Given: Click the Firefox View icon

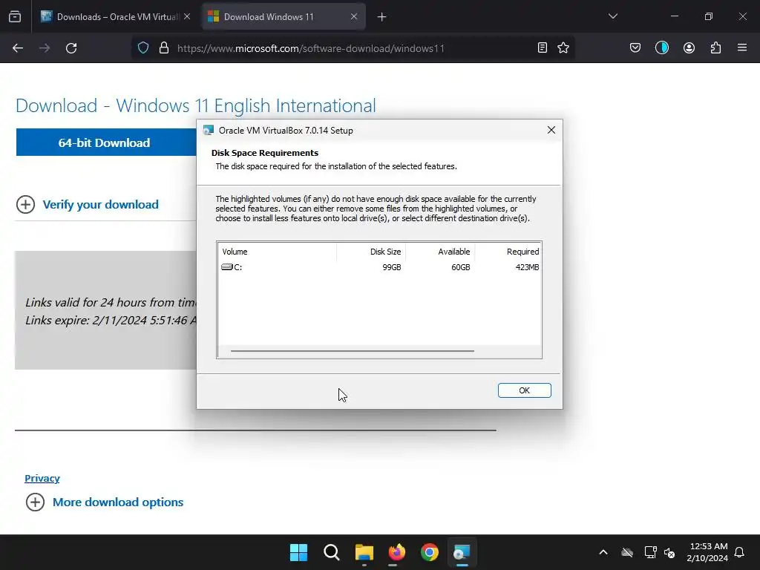Looking at the screenshot, I should (x=15, y=17).
